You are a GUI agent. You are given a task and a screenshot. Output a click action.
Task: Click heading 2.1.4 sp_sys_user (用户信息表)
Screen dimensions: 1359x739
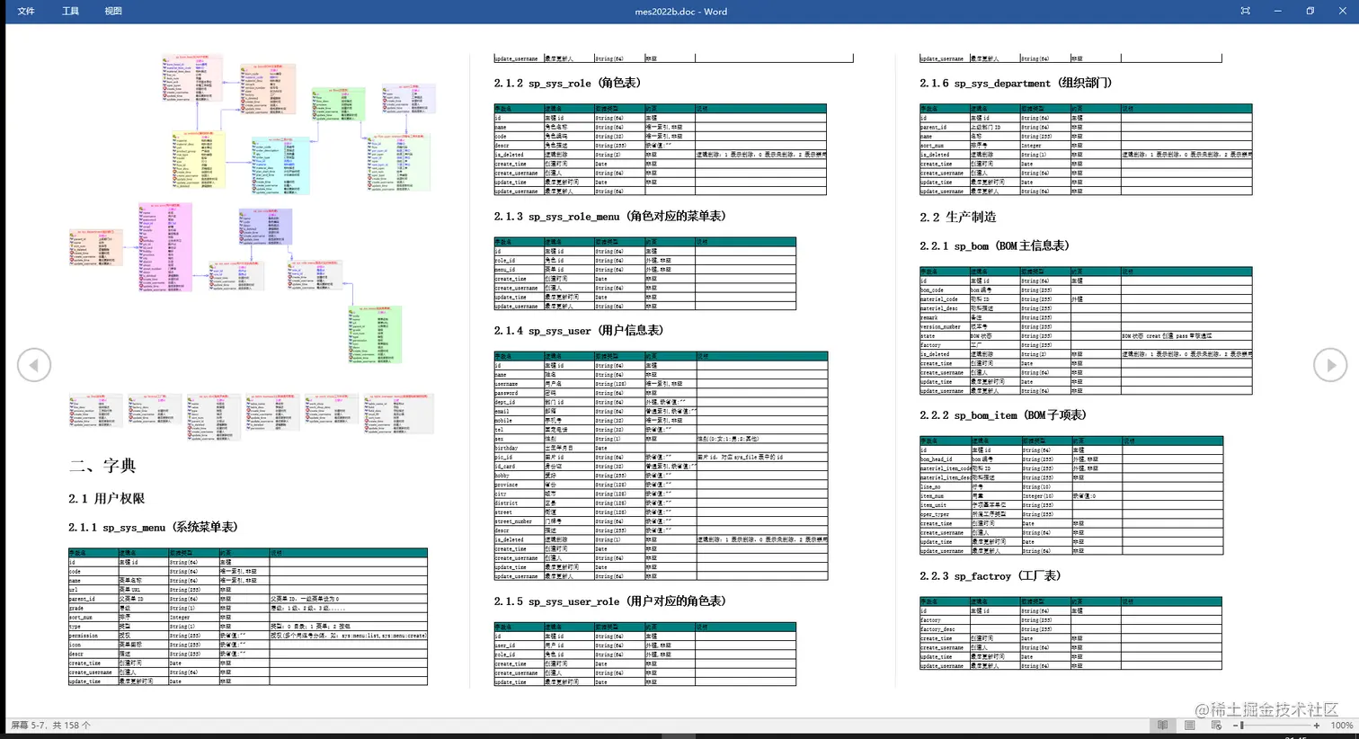[x=579, y=330]
